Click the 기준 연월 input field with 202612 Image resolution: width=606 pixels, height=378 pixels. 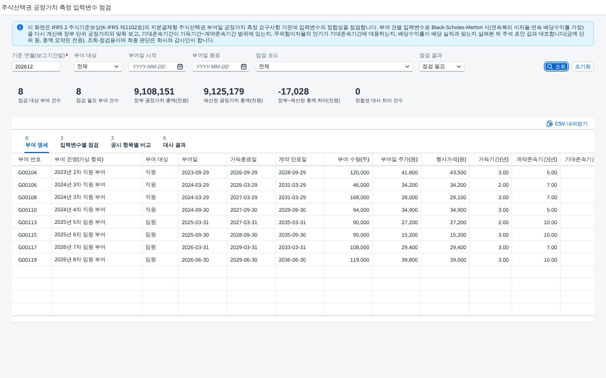[x=36, y=67]
